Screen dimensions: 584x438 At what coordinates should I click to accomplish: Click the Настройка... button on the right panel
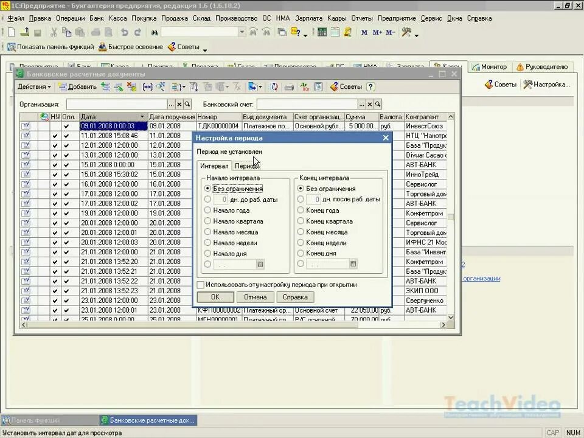click(546, 85)
